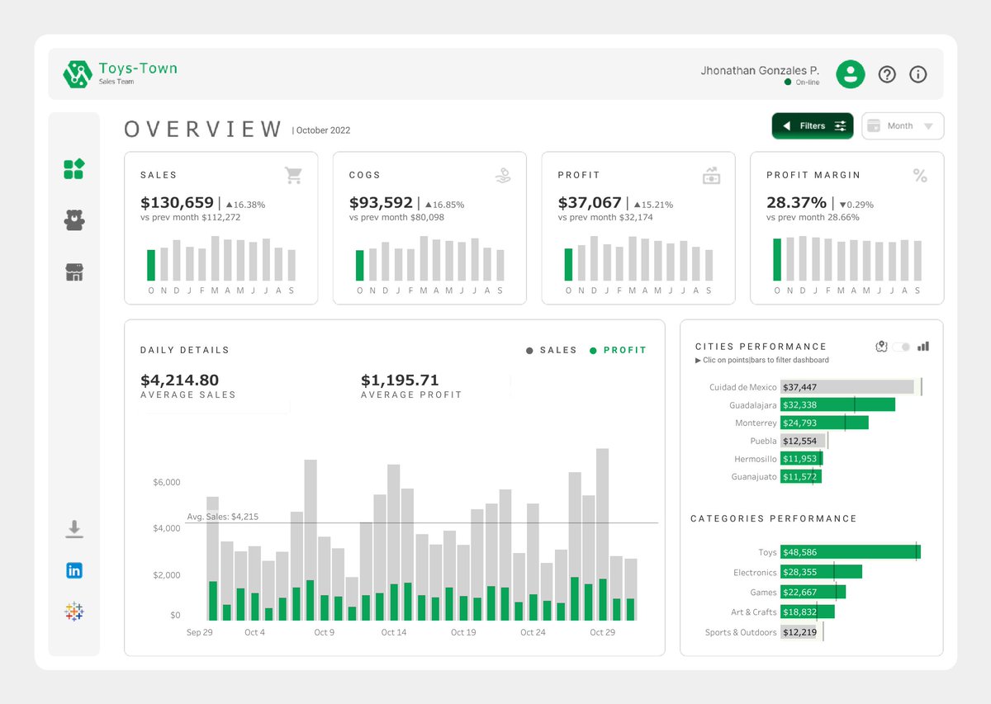Open the green user profile avatar

850,74
